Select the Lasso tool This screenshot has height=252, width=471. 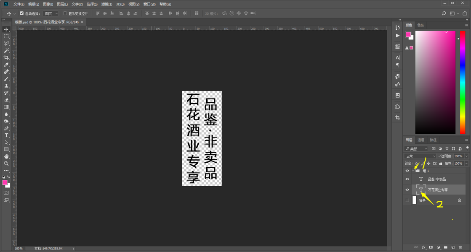pyautogui.click(x=6, y=43)
